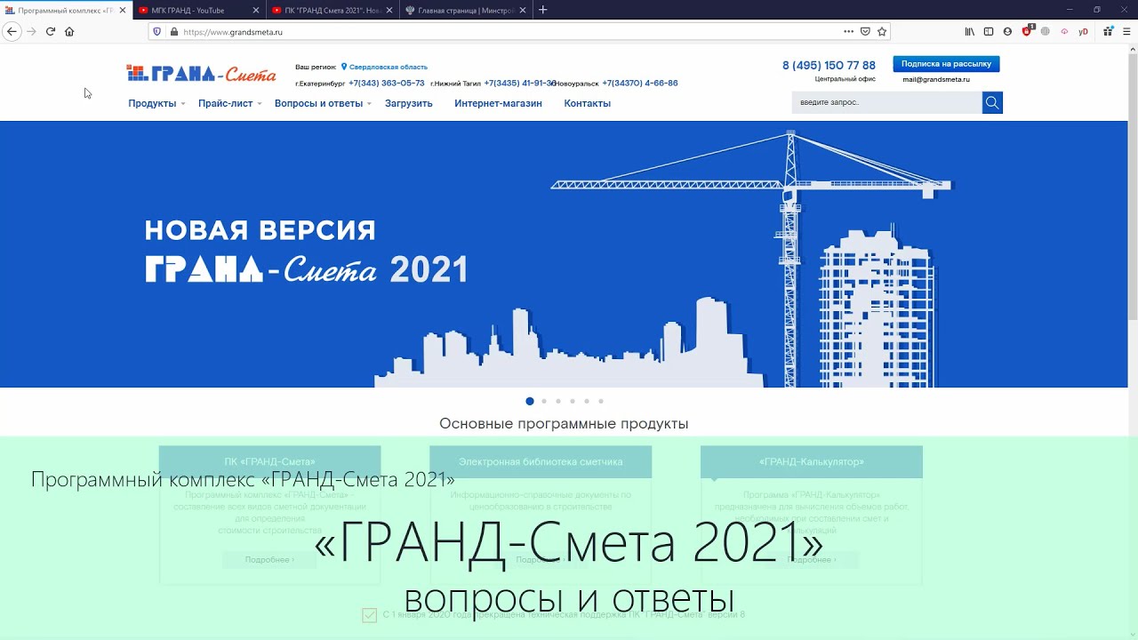Viewport: 1138px width, 640px height.
Task: Open page actions three-dots menu
Action: pyautogui.click(x=848, y=31)
